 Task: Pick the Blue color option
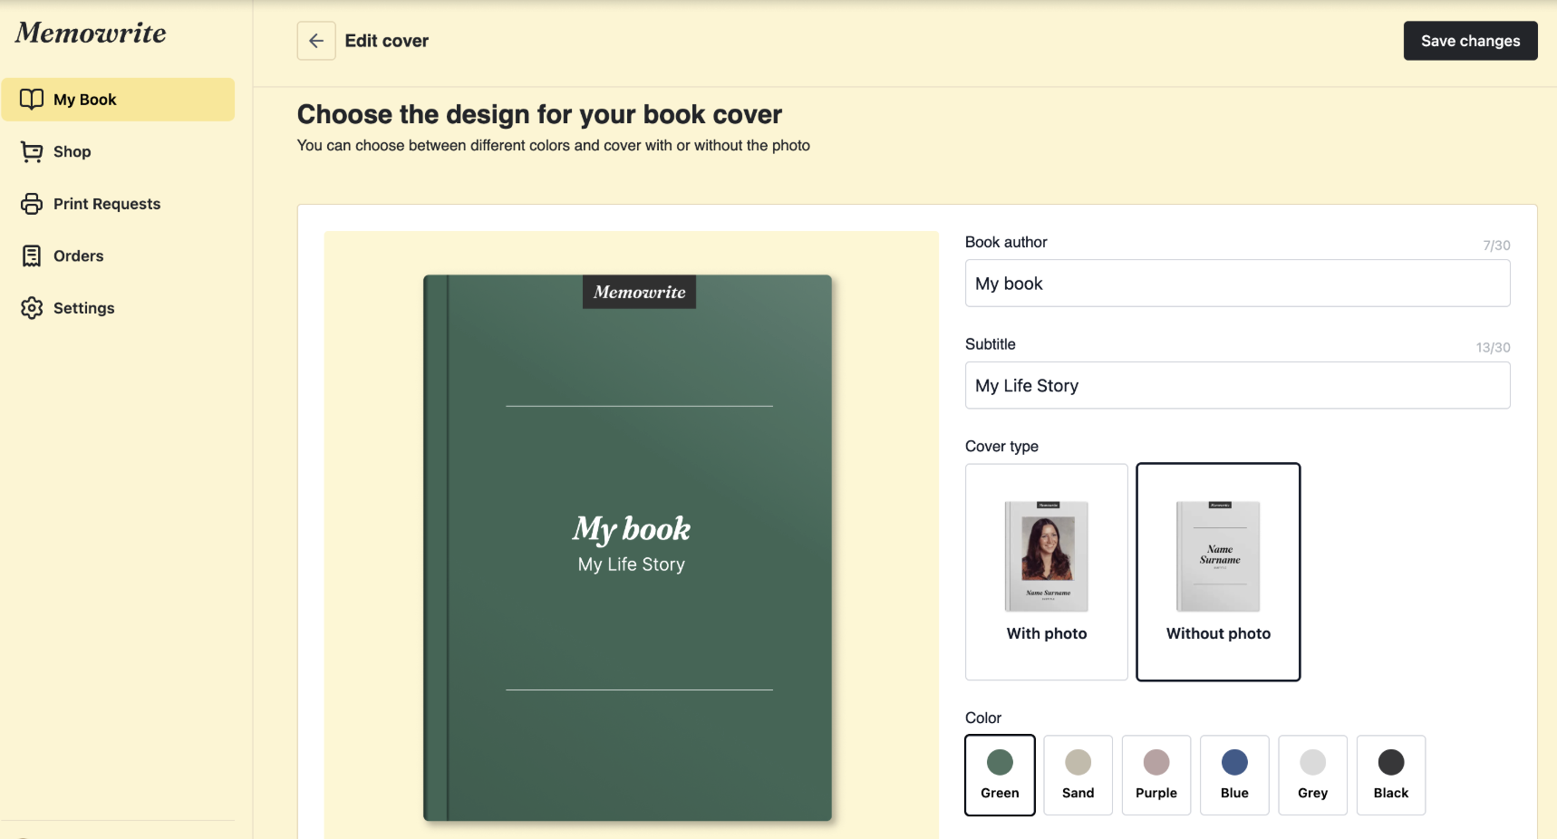coord(1234,775)
